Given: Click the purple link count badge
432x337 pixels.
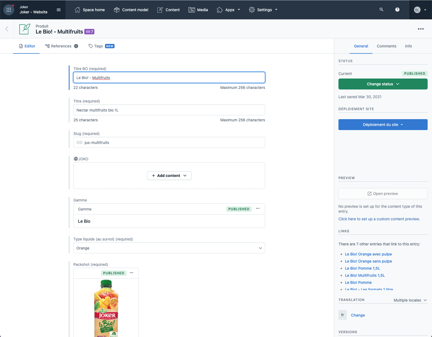Looking at the screenshot, I should (x=89, y=32).
